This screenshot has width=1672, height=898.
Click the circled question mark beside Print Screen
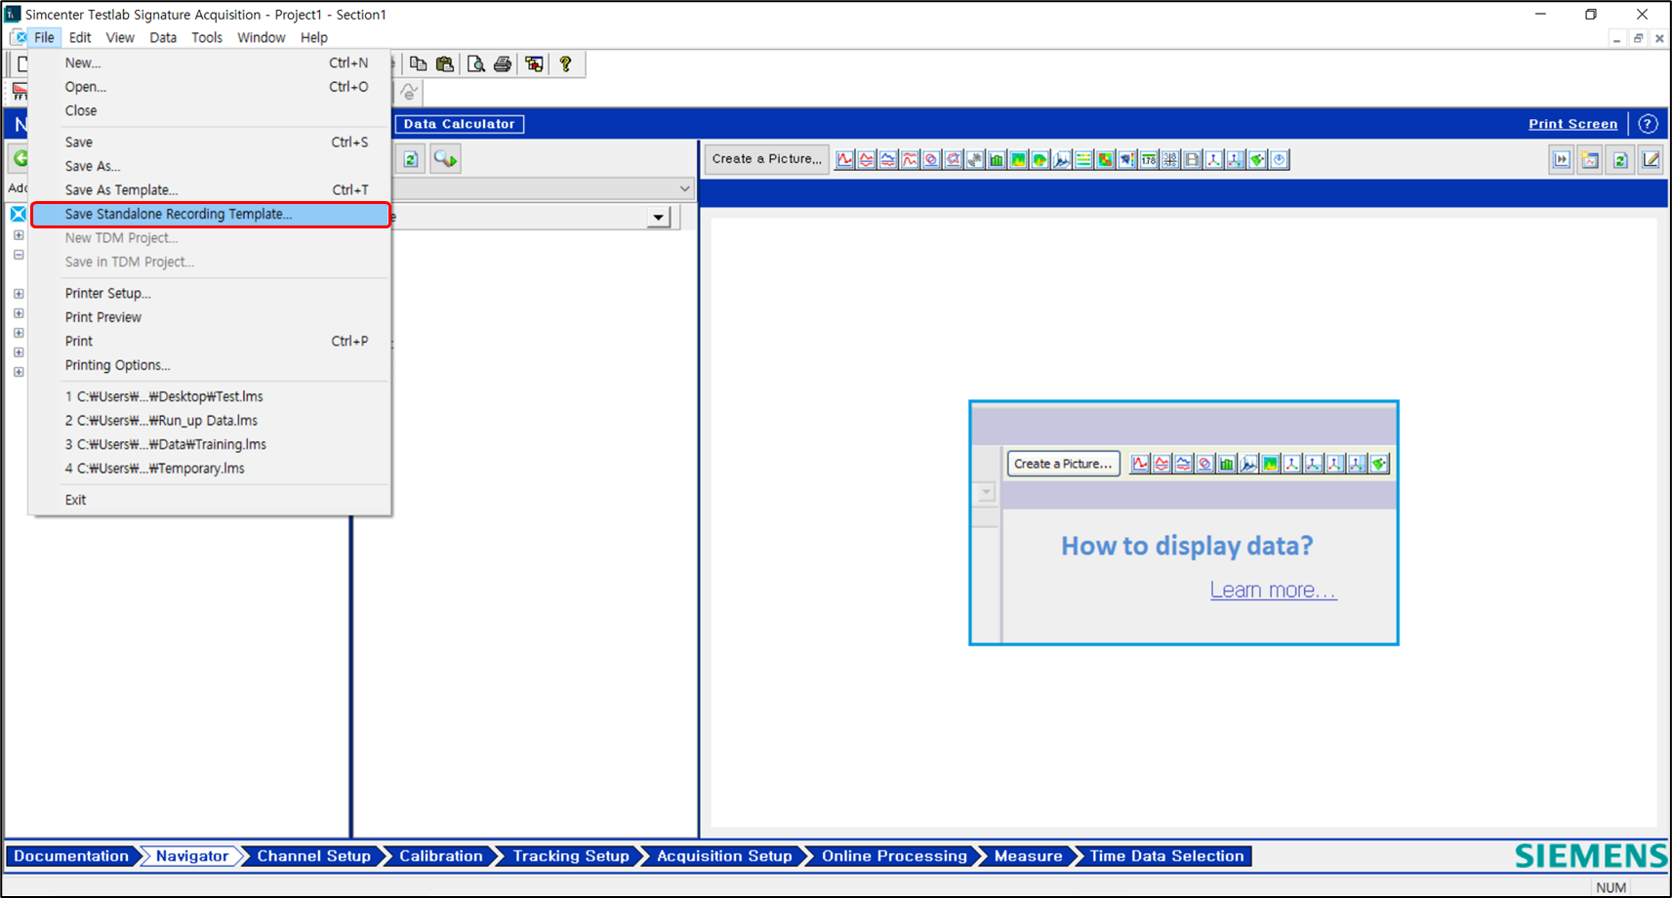(1648, 124)
